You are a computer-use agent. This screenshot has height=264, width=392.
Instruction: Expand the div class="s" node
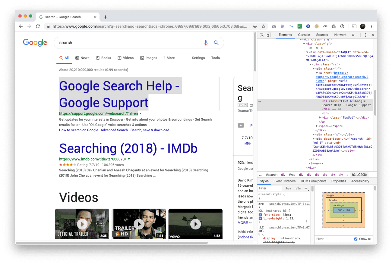314,135
